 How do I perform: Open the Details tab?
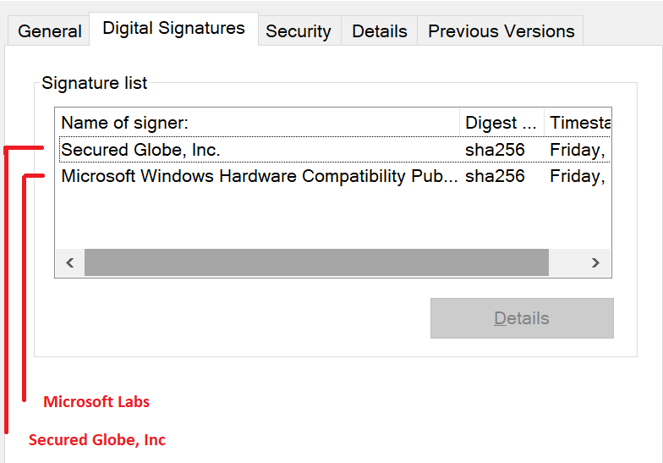coord(379,31)
